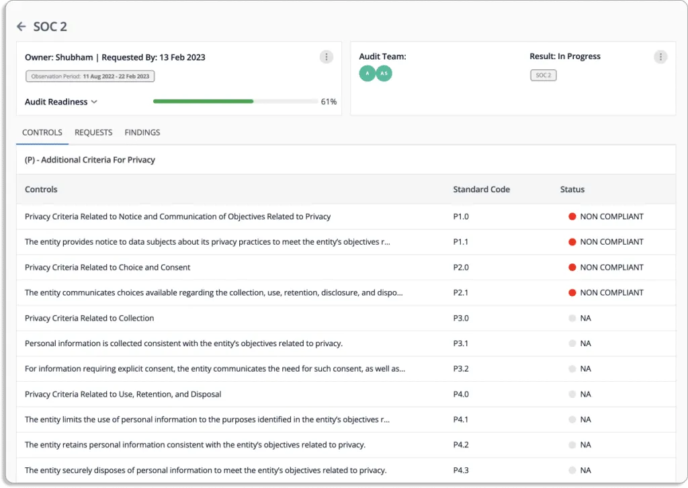688x488 pixels.
Task: Click the grey status dot for P4.1
Action: point(572,419)
